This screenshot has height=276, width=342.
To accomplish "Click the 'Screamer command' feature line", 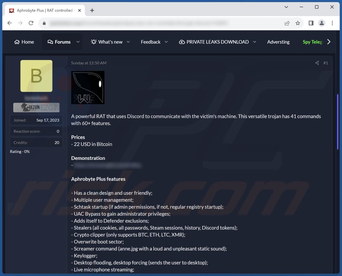I will [149, 249].
